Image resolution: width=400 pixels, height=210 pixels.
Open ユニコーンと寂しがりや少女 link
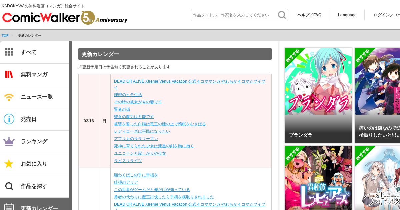tap(140, 153)
